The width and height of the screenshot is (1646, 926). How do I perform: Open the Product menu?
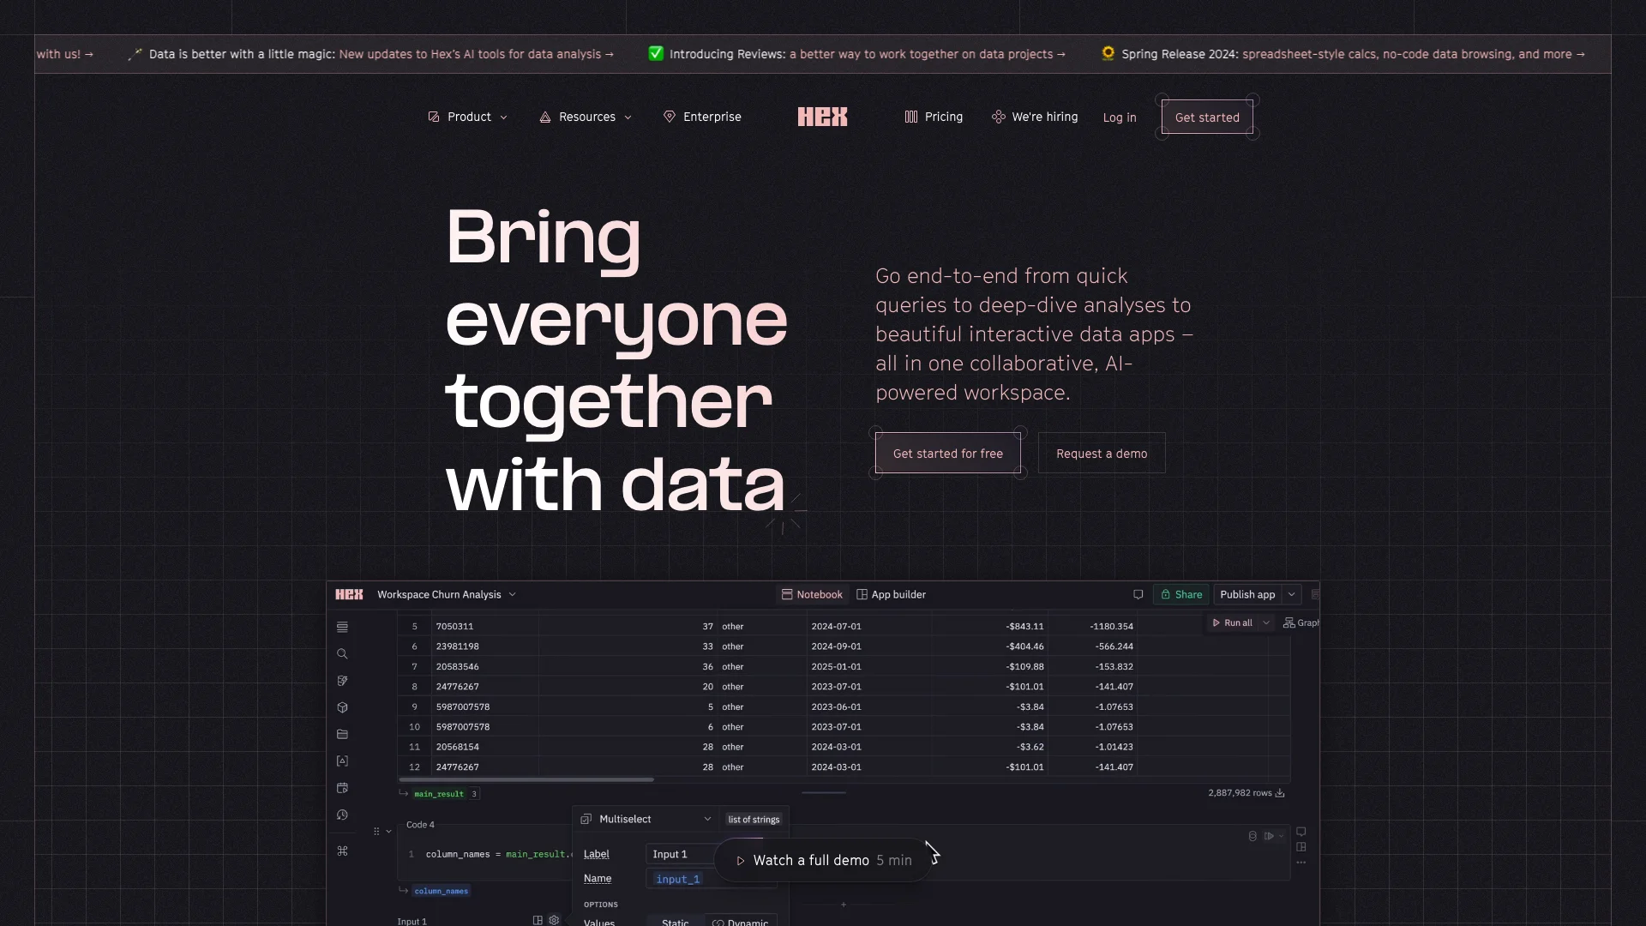467,117
